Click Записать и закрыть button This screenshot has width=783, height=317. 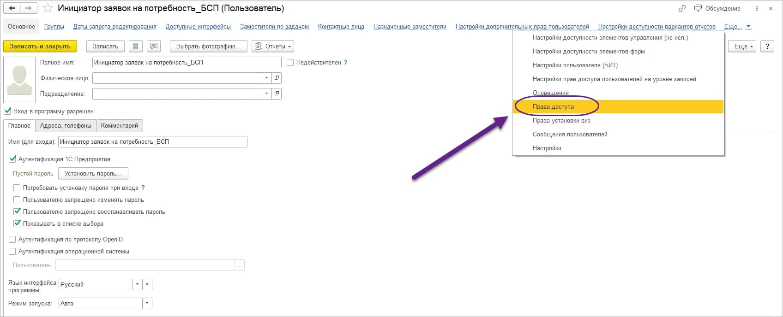tap(40, 46)
